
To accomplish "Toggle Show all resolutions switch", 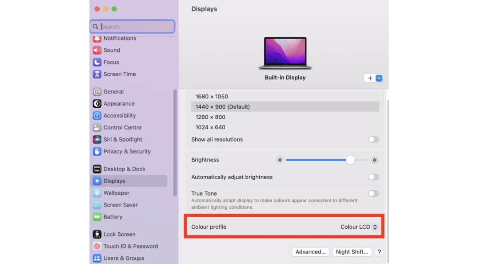I will [374, 140].
